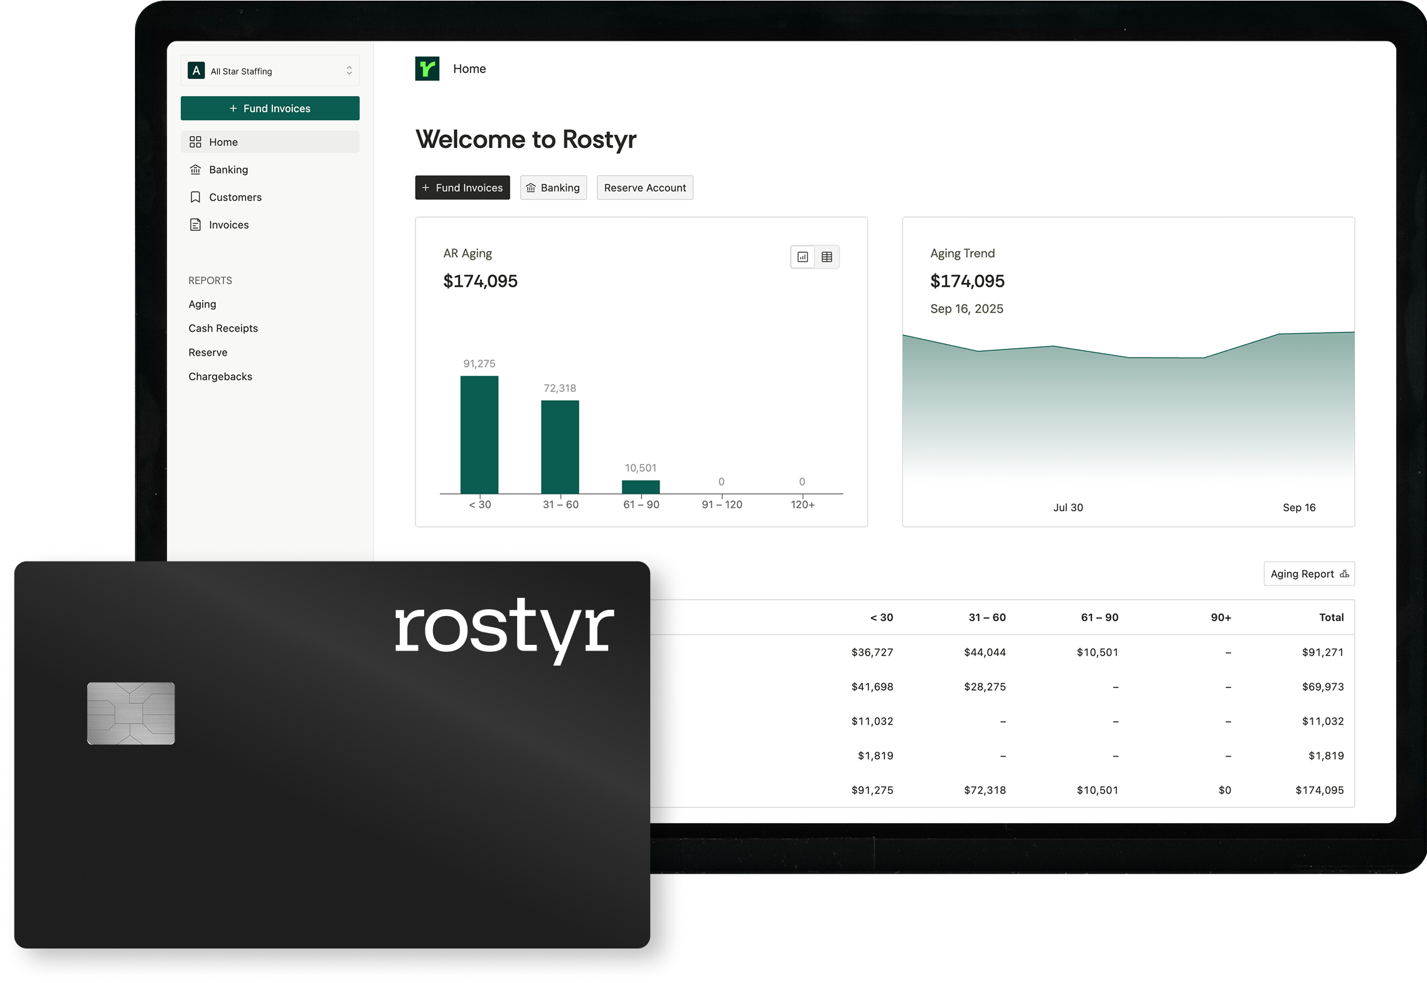
Task: Click the Banking building icon in sidebar
Action: (195, 169)
